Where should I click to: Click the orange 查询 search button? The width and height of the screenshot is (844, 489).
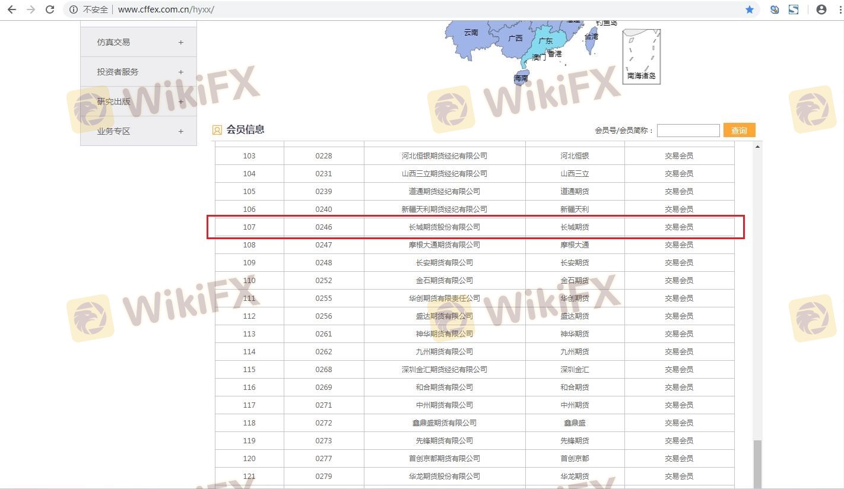739,131
